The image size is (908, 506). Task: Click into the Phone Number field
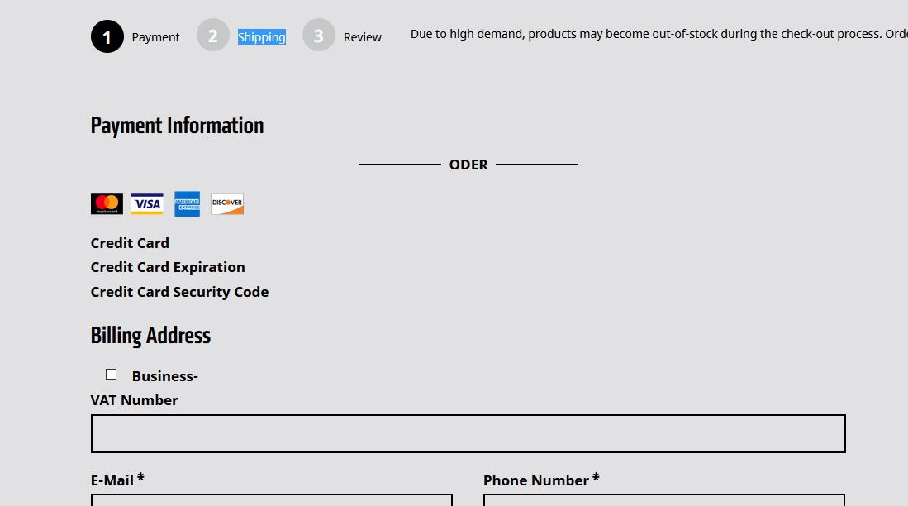[x=663, y=500]
